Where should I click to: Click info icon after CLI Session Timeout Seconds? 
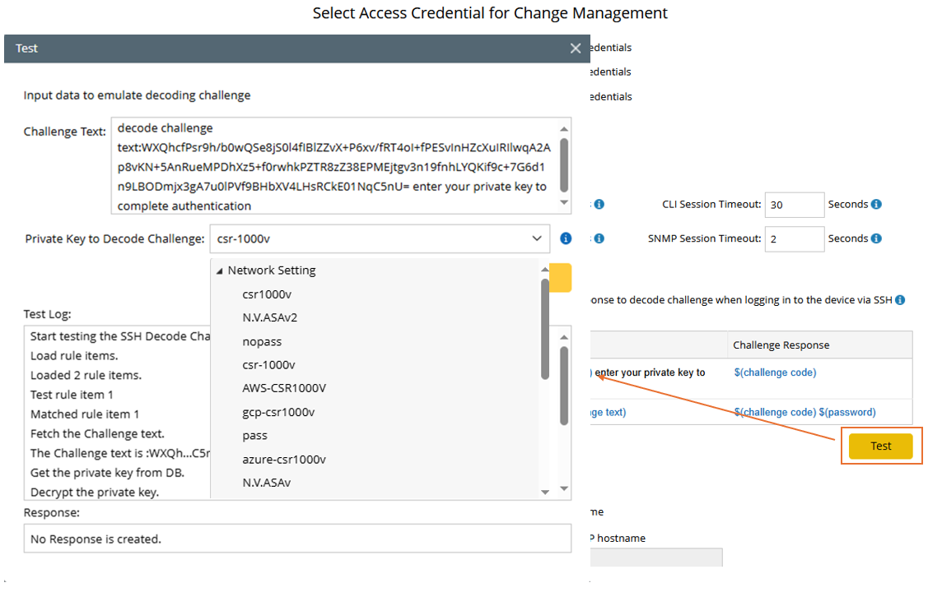(x=876, y=204)
